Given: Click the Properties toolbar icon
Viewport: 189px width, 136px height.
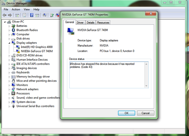Looking at the screenshot, I should [24, 15].
